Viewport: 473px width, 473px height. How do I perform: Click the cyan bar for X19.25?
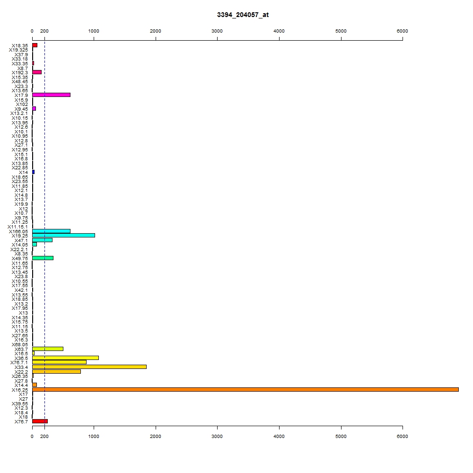(64, 235)
